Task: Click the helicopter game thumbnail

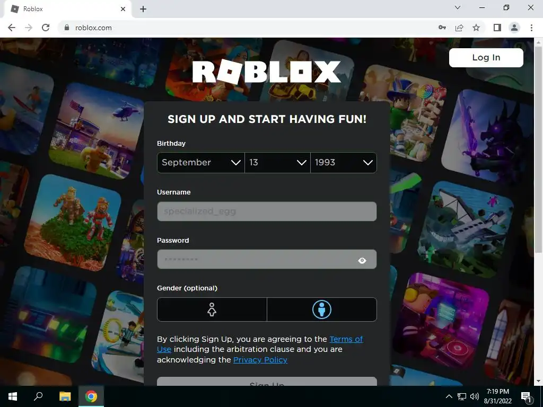Action: click(97, 131)
